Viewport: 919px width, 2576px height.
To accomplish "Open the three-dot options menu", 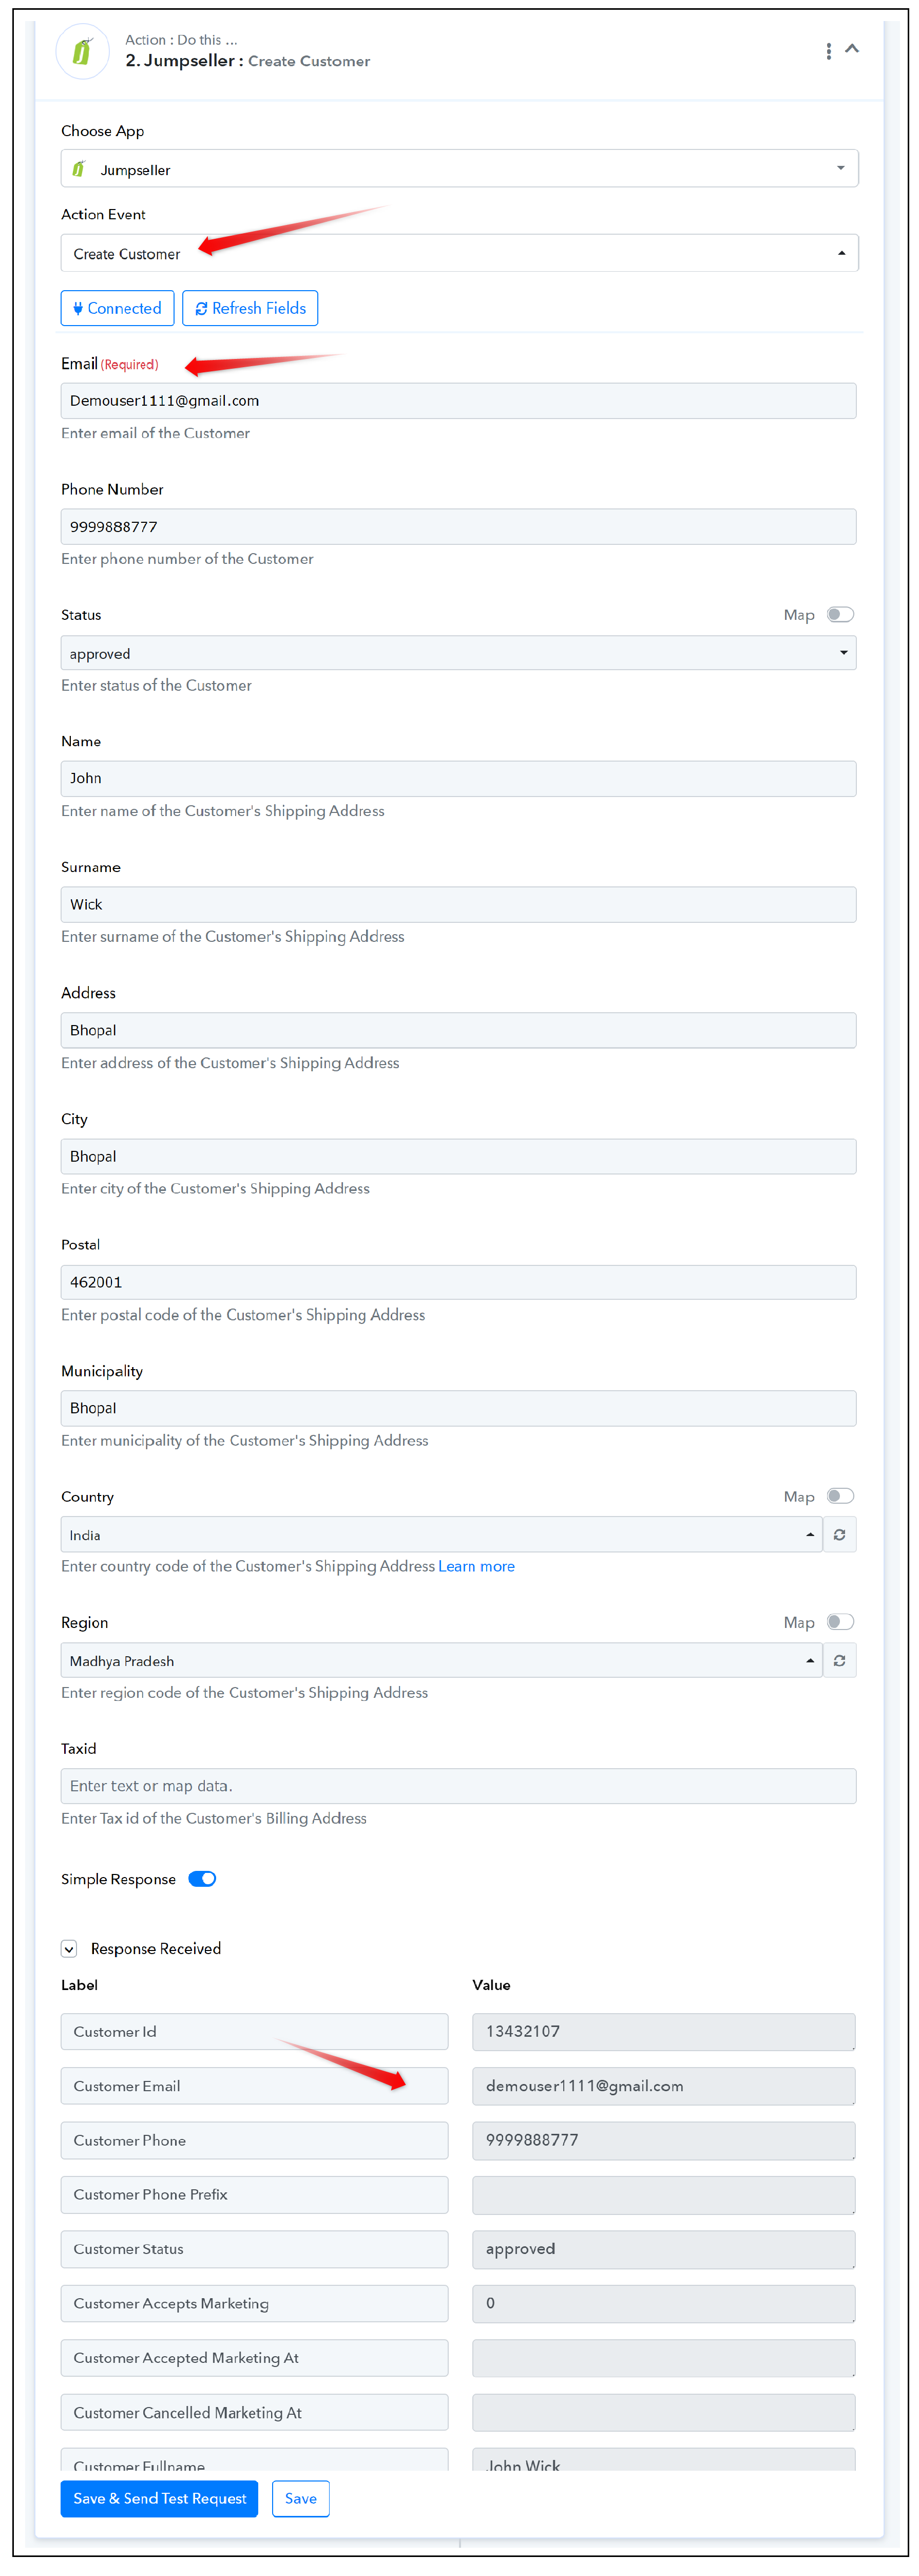I will 828,51.
